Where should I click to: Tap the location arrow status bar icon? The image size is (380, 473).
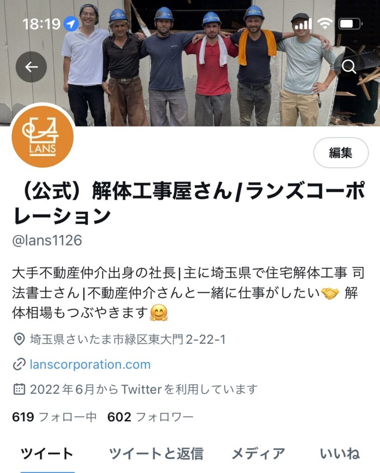(x=71, y=24)
